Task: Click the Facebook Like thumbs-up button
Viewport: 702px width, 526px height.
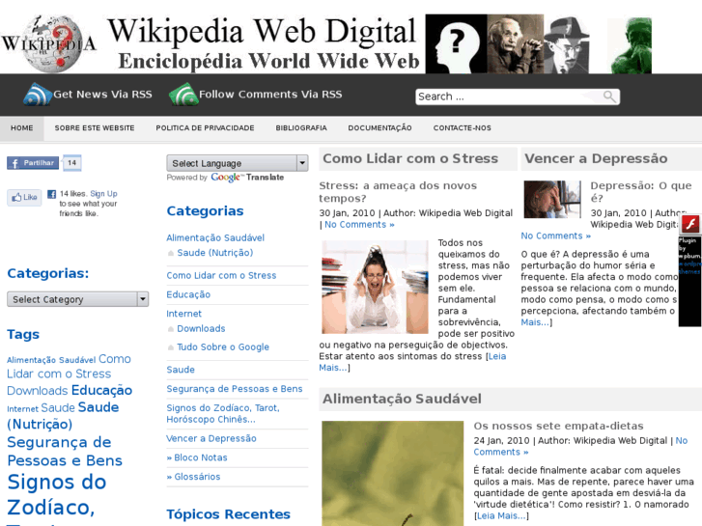Action: (24, 197)
